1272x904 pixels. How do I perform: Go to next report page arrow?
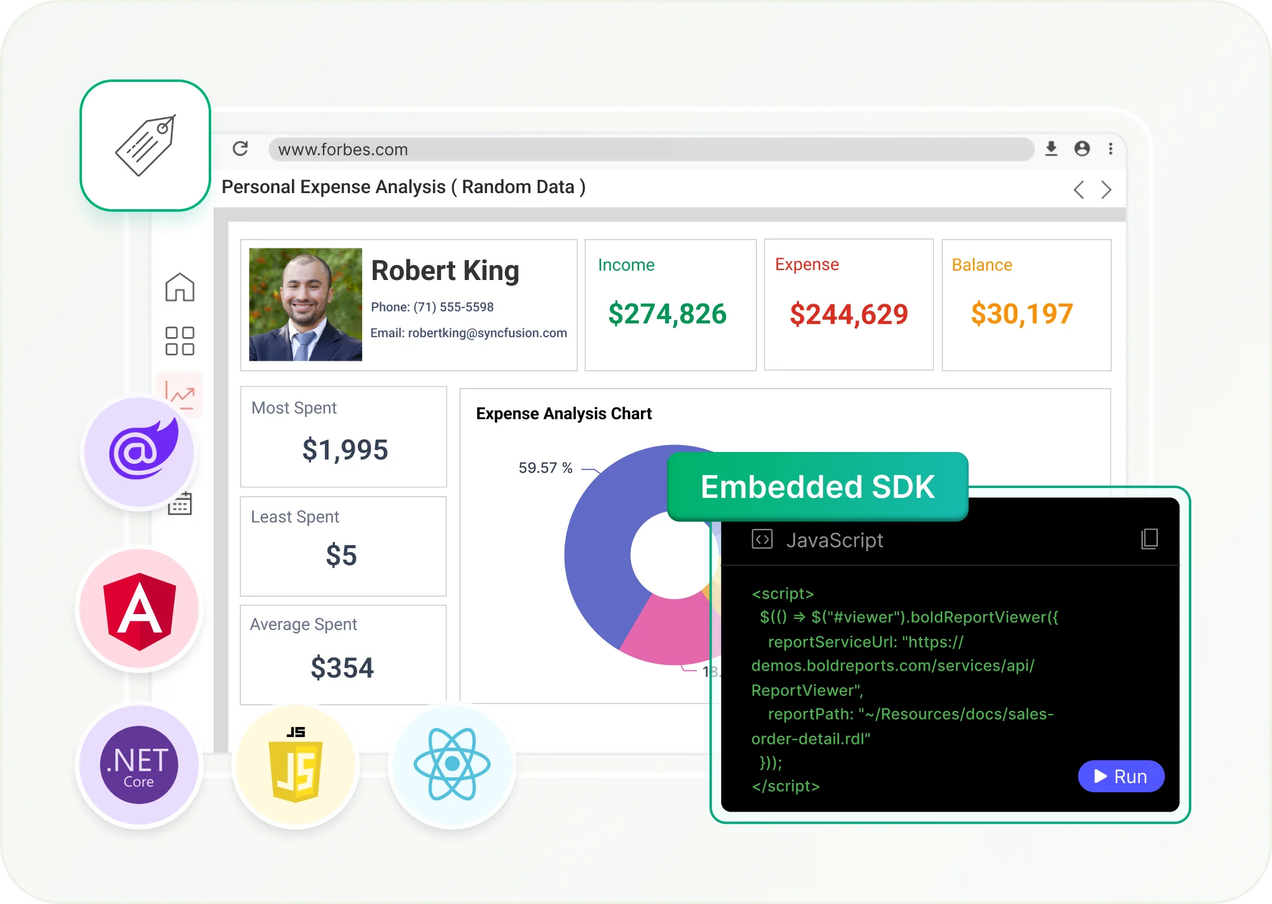point(1106,189)
